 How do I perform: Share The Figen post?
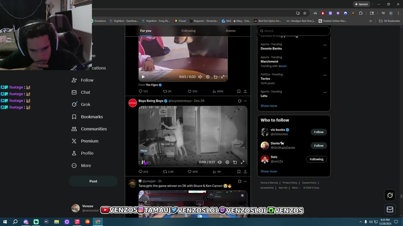[245, 91]
